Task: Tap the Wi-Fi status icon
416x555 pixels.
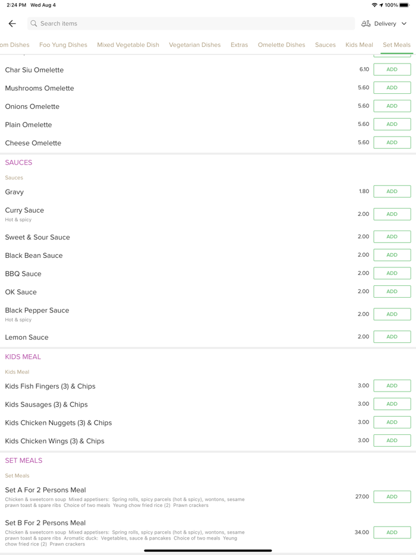Action: coord(374,5)
